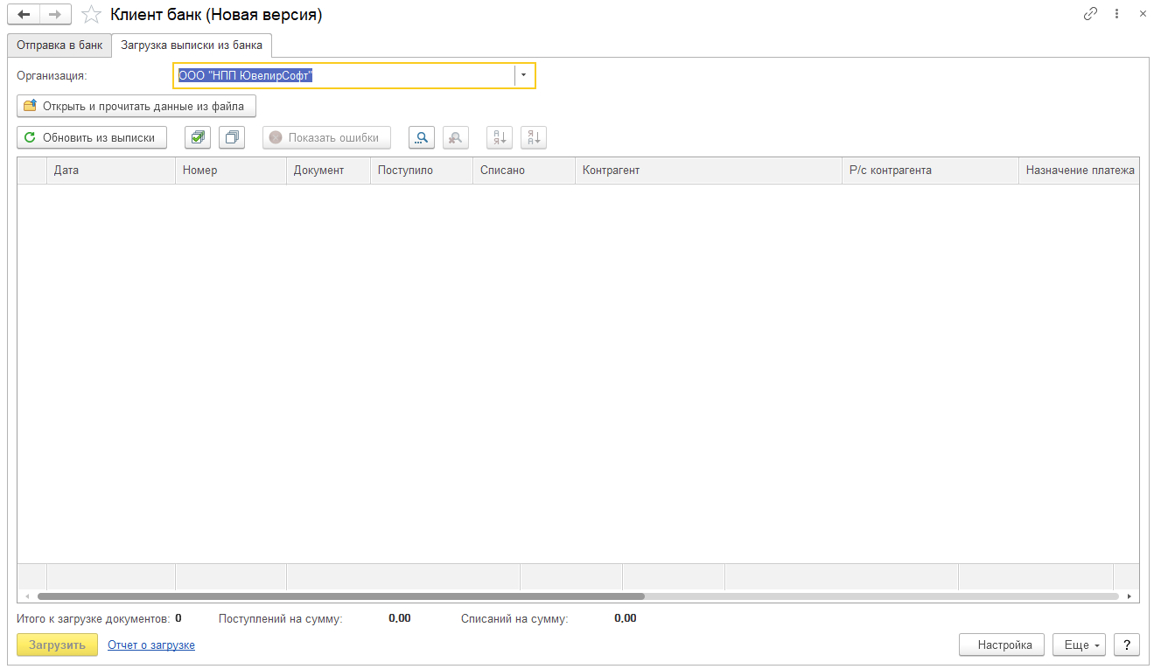This screenshot has width=1154, height=669.
Task: Click the Документ column header
Action: point(329,171)
